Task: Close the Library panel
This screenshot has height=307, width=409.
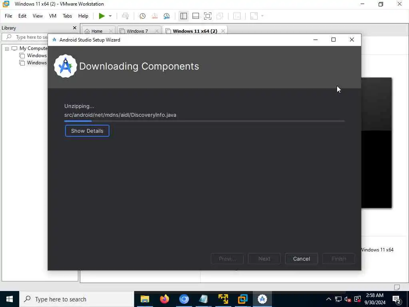Action: coord(75,28)
